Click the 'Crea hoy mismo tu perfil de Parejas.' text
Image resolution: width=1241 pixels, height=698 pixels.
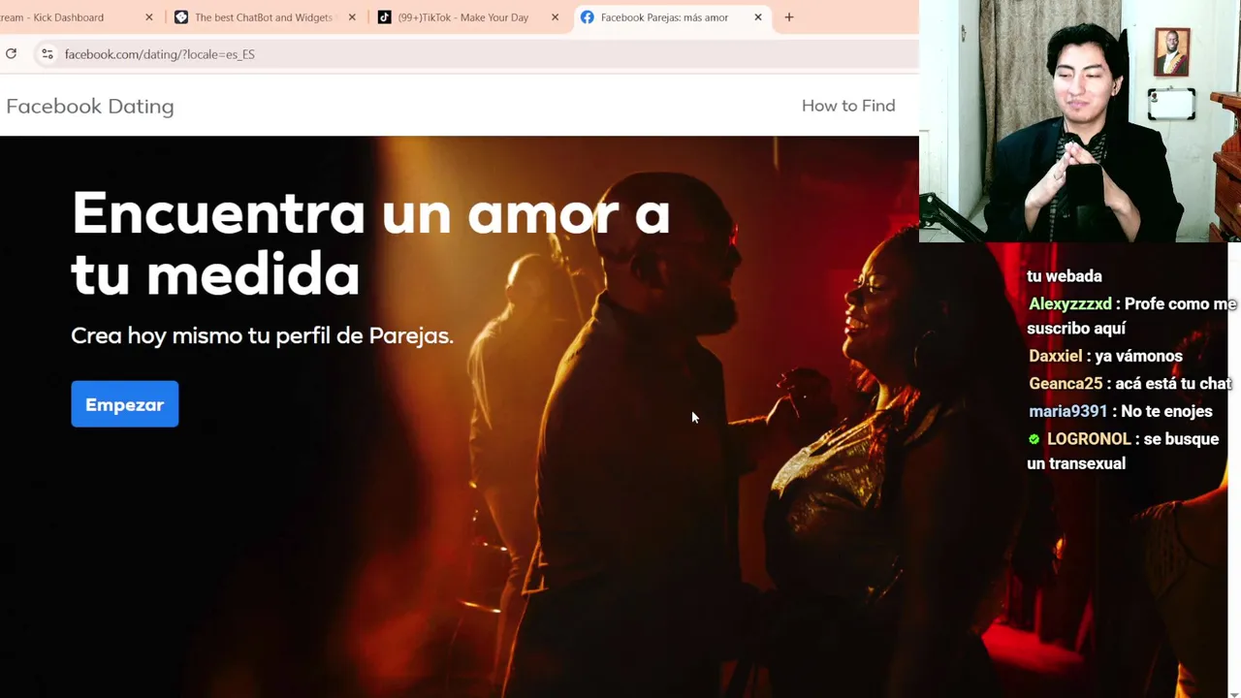pyautogui.click(x=262, y=335)
